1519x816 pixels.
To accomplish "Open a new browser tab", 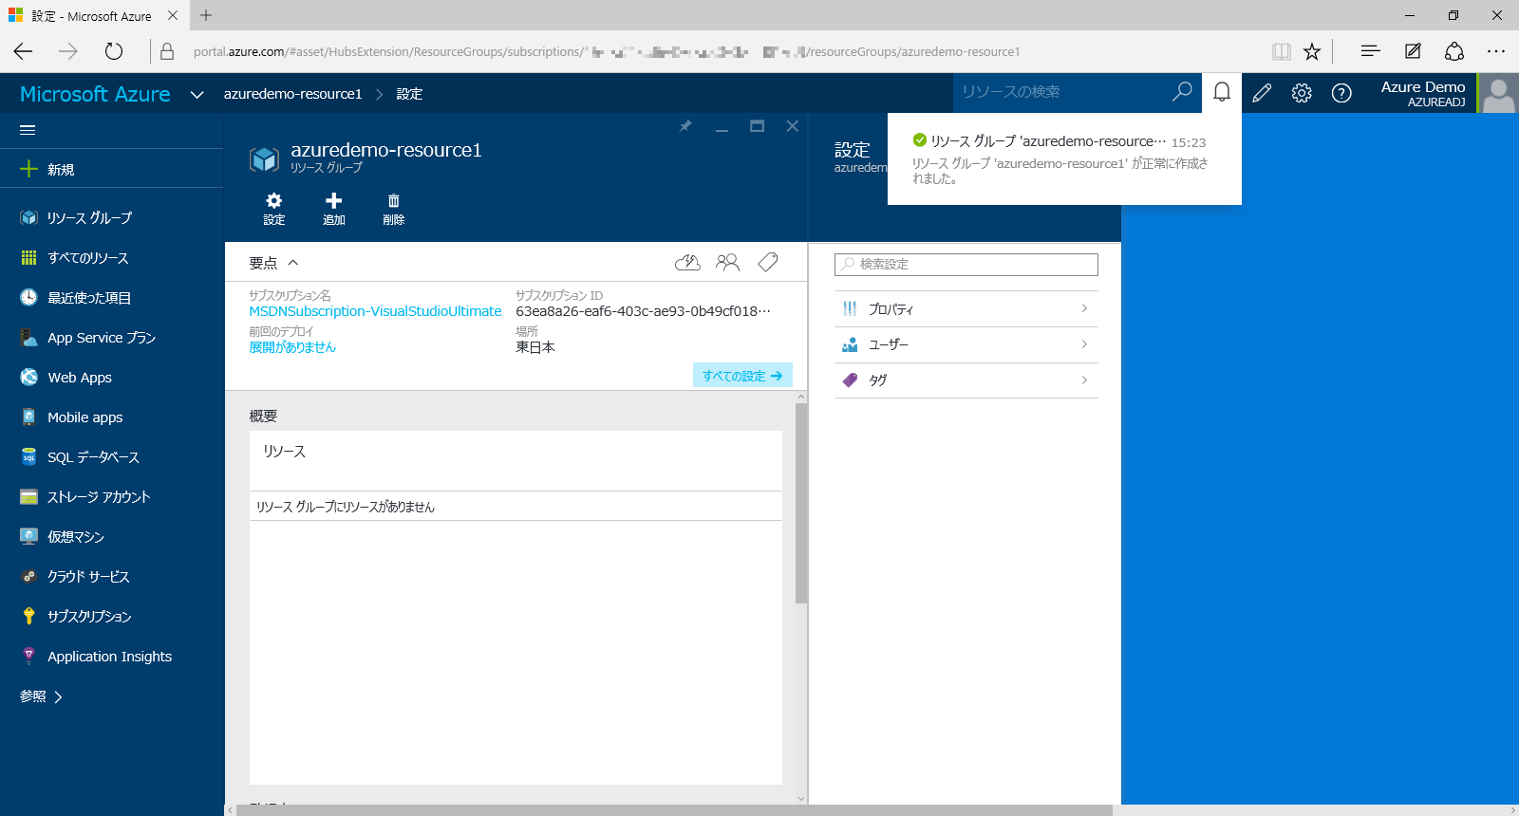I will click(x=206, y=15).
